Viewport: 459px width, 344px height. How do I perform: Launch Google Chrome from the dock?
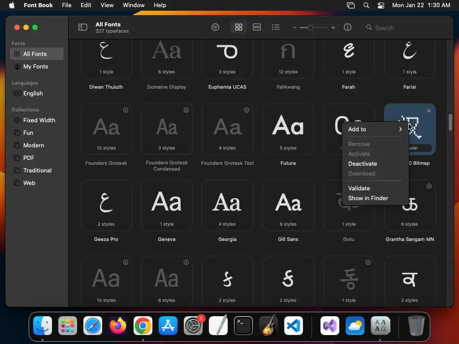tap(143, 326)
